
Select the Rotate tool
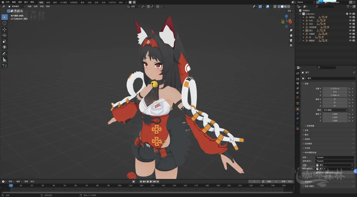(4, 35)
